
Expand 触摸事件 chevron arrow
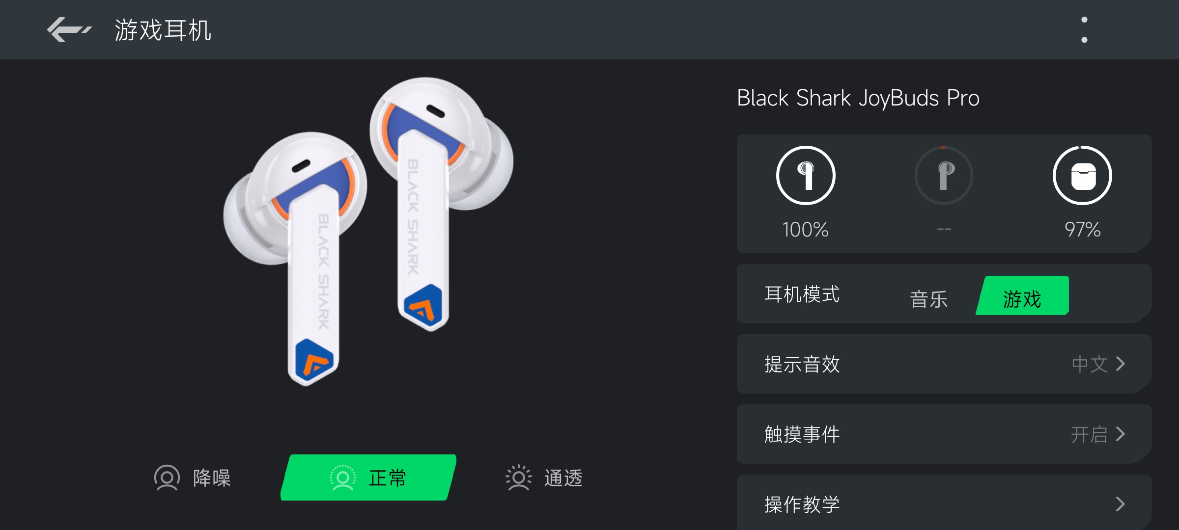(x=1121, y=434)
